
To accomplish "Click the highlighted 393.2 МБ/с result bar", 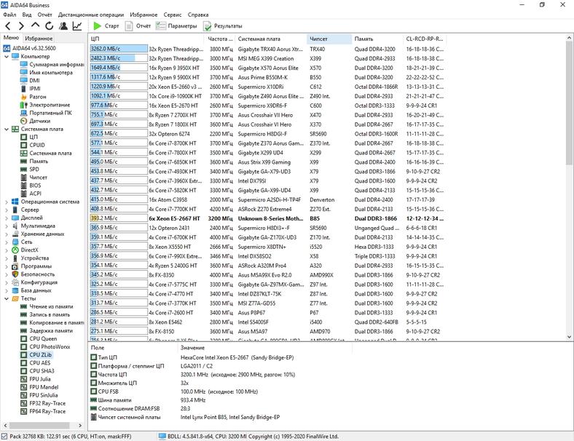I will coord(119,218).
